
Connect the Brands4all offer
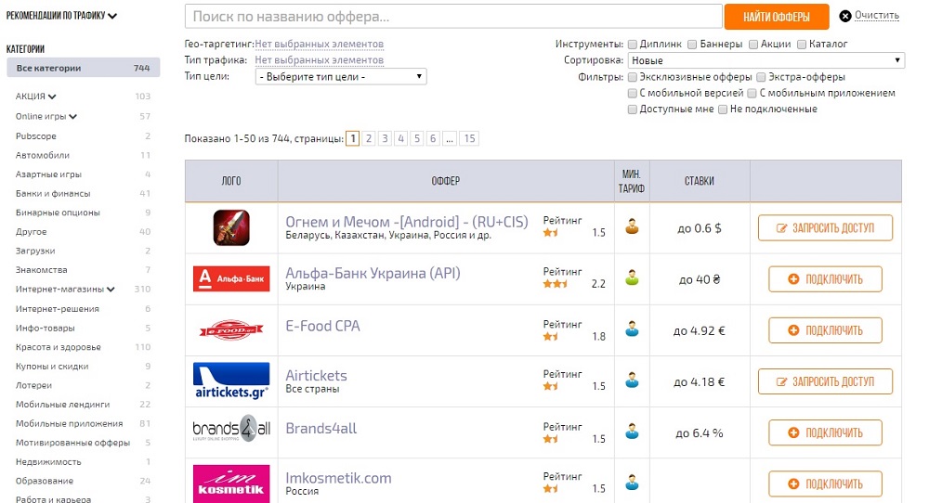click(825, 432)
